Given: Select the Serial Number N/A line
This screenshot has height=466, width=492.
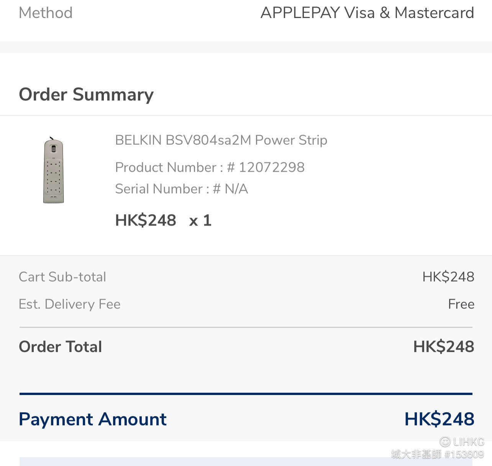Looking at the screenshot, I should [181, 189].
